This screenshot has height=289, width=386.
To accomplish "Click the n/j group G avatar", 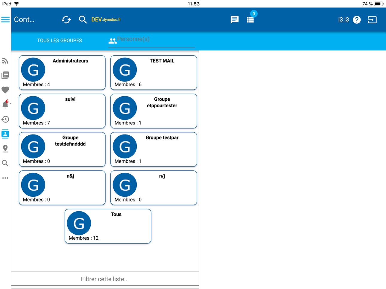I will click(125, 185).
